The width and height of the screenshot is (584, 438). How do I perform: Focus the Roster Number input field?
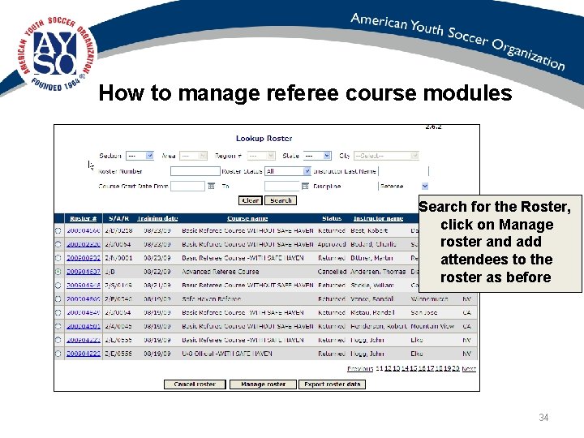[x=195, y=171]
